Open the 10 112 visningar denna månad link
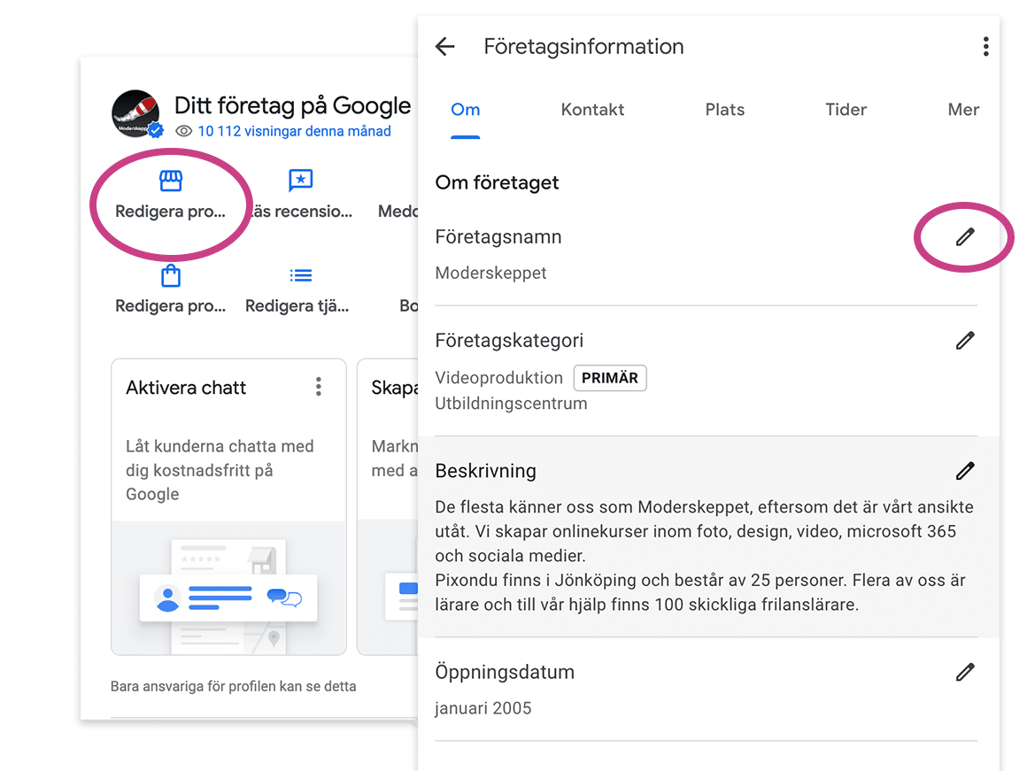Screen dimensions: 1027x771 294,131
